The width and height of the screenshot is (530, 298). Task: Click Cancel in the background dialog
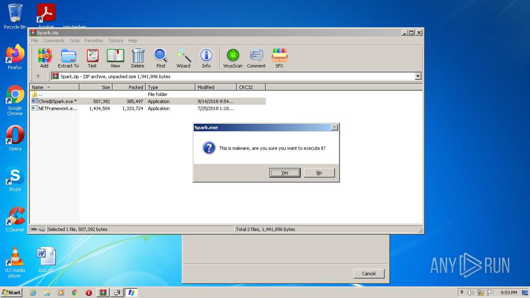[x=369, y=274]
